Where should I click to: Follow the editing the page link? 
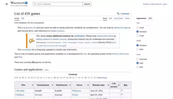(121, 28)
